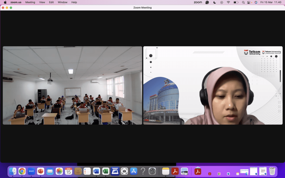Open Control Center from the menu bar

point(249,2)
